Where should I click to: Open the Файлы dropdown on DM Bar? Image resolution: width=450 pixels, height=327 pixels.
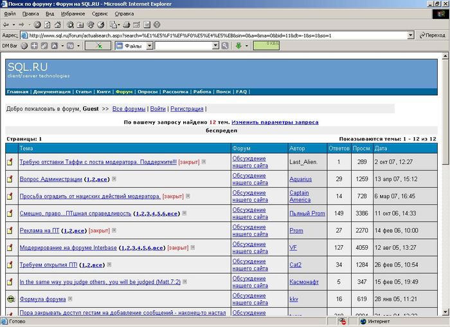point(149,46)
